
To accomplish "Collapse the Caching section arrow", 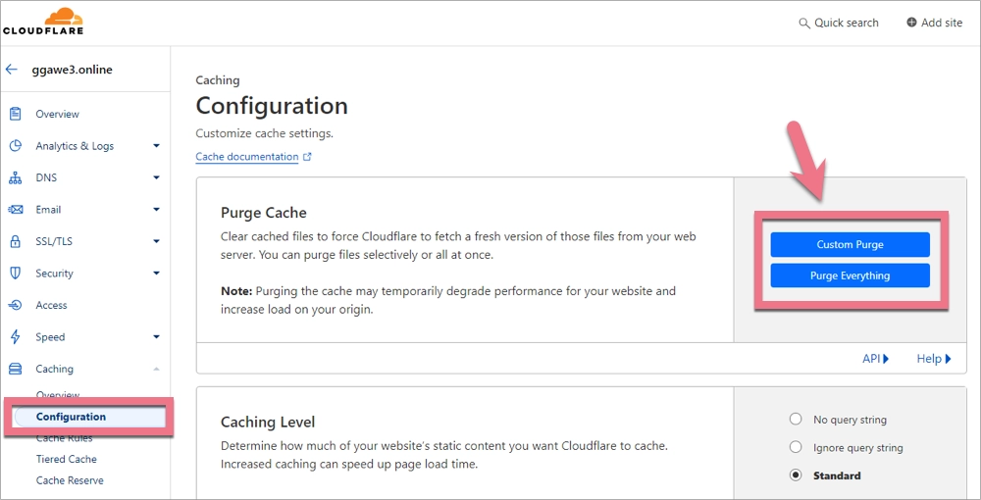I will (x=156, y=370).
